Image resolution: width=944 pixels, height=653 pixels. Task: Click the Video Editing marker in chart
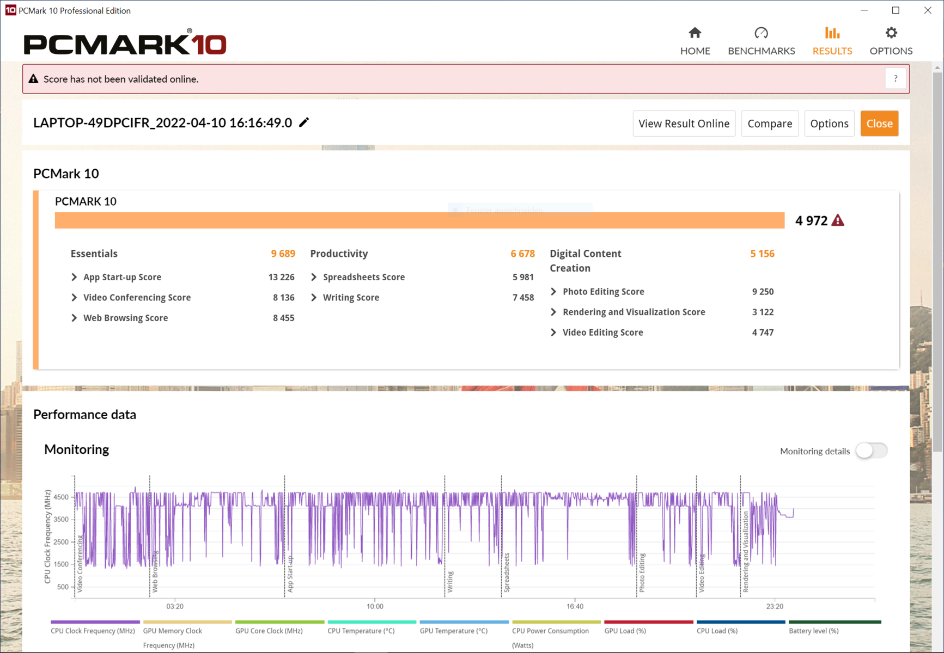[702, 574]
